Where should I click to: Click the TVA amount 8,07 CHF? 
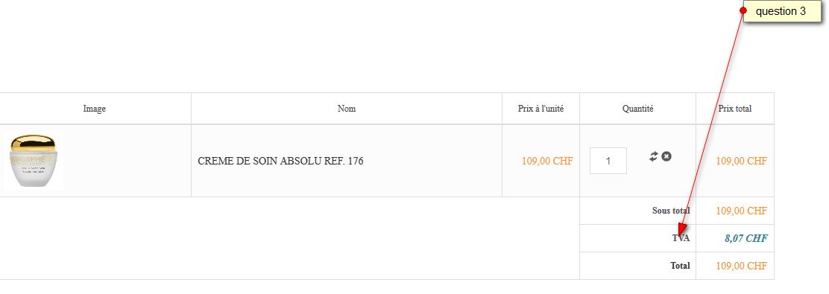point(746,239)
